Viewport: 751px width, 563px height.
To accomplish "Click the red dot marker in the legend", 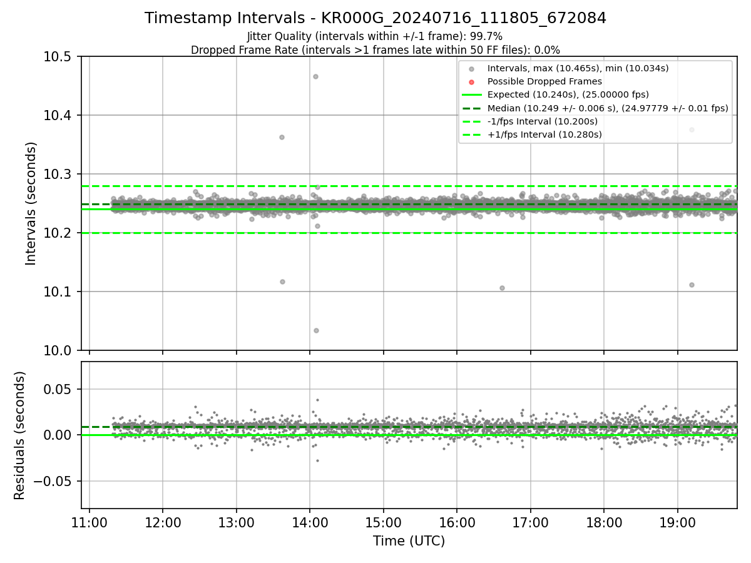I will point(472,82).
